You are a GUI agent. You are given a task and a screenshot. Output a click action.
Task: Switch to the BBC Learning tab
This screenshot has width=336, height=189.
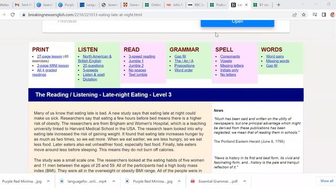click(x=196, y=5)
